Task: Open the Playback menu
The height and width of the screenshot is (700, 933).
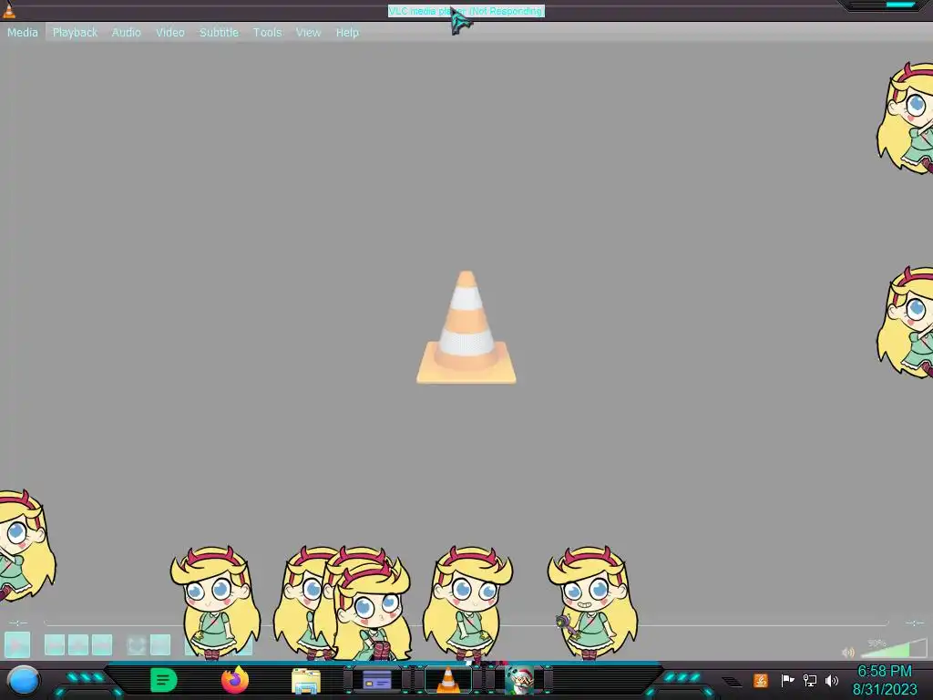Action: (x=75, y=32)
